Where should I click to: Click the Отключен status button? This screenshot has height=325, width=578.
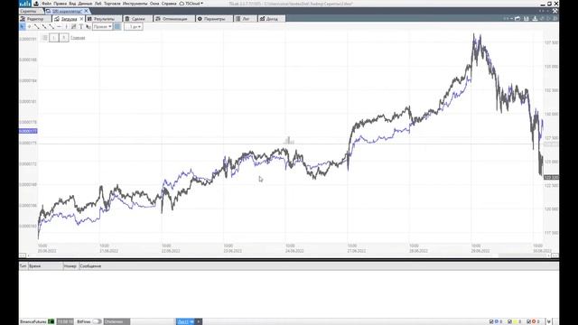click(117, 321)
